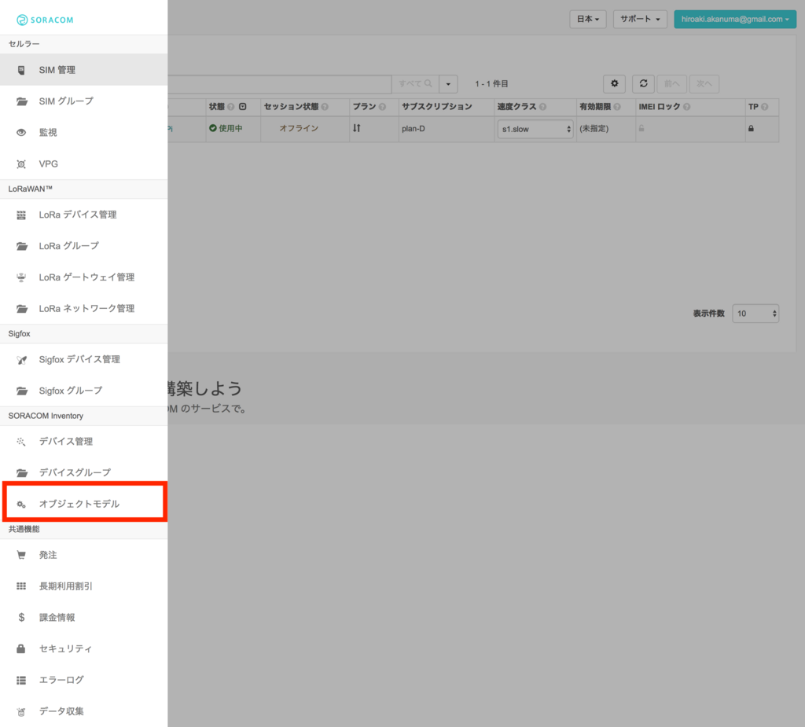Image resolution: width=805 pixels, height=727 pixels.
Task: Select SIM 管理 menu item
Action: click(83, 70)
